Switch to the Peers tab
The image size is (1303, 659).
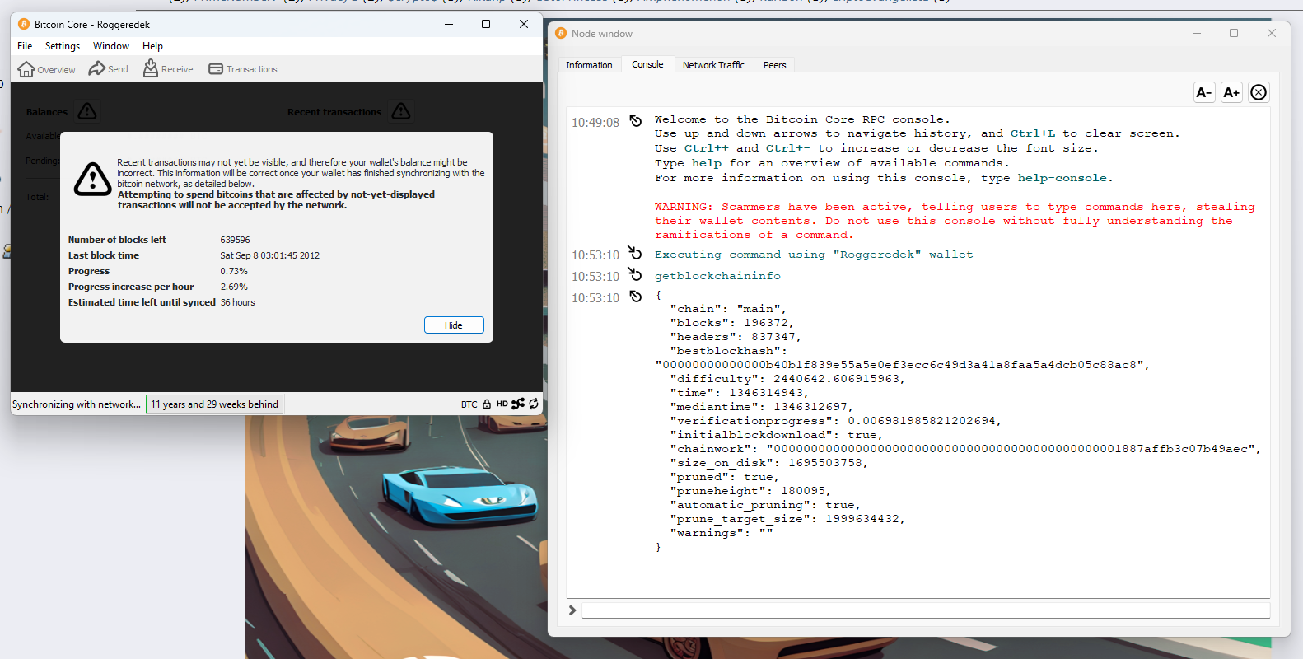point(774,65)
